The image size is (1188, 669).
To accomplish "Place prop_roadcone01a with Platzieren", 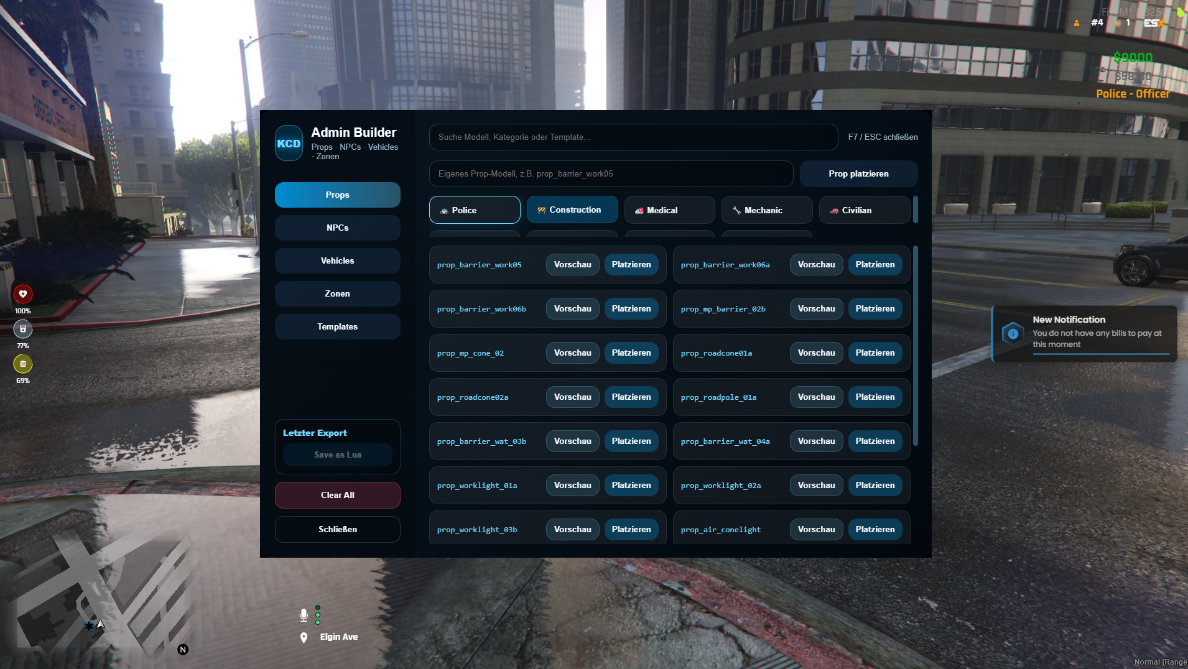I will [x=875, y=353].
